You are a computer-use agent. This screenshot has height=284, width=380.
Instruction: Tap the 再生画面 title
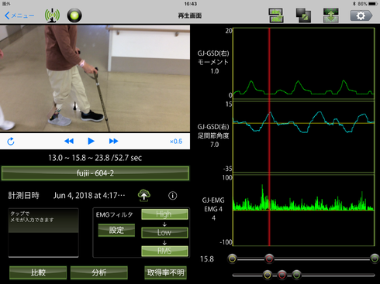click(190, 15)
